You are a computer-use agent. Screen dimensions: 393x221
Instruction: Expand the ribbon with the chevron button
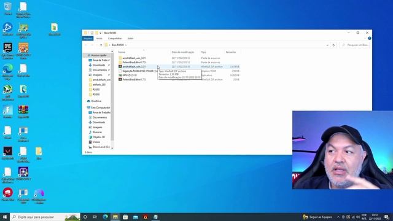pos(365,38)
